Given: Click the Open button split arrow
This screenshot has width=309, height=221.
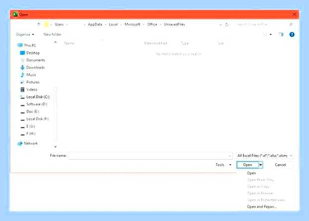Looking at the screenshot, I should [x=261, y=165].
